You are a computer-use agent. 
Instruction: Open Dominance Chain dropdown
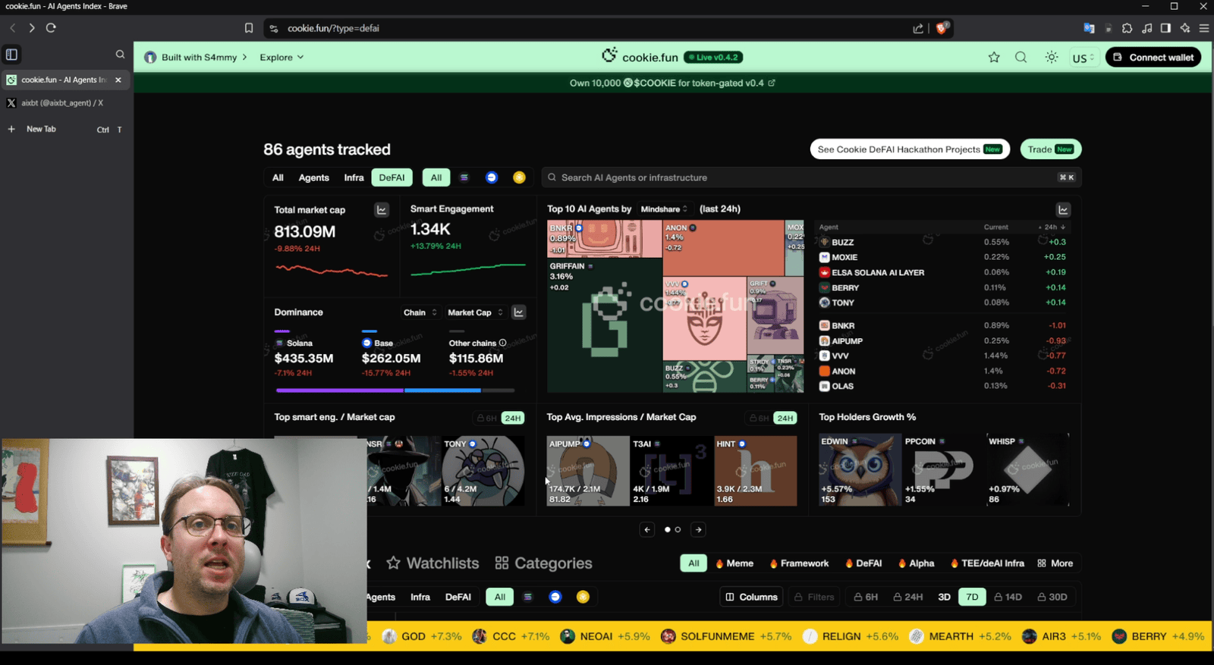(x=420, y=312)
